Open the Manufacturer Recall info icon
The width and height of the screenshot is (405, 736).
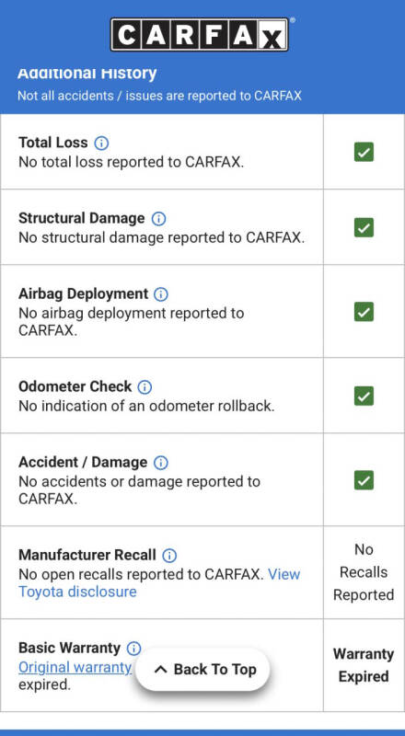(169, 556)
